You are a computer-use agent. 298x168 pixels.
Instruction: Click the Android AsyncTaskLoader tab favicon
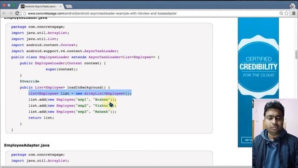pos(23,6)
